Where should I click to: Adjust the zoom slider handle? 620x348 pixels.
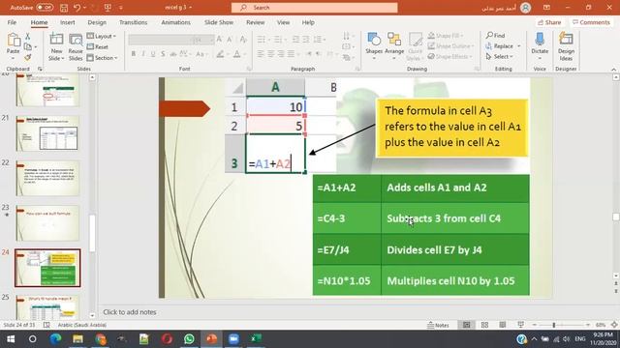554,325
